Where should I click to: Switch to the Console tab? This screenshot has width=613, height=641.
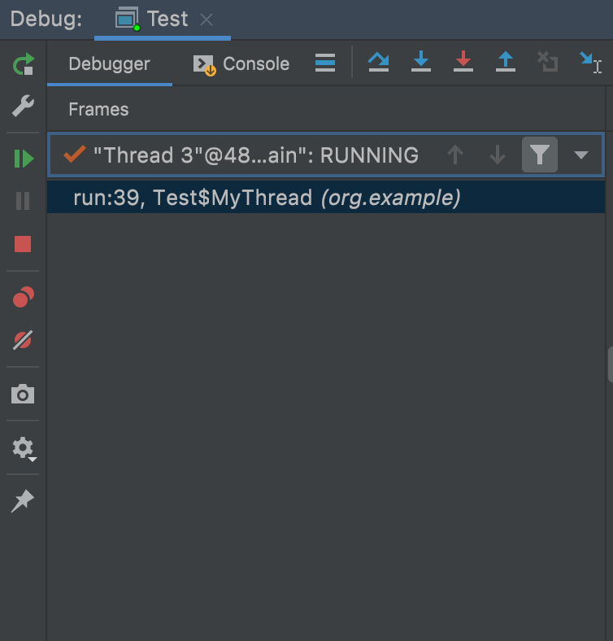(x=241, y=64)
